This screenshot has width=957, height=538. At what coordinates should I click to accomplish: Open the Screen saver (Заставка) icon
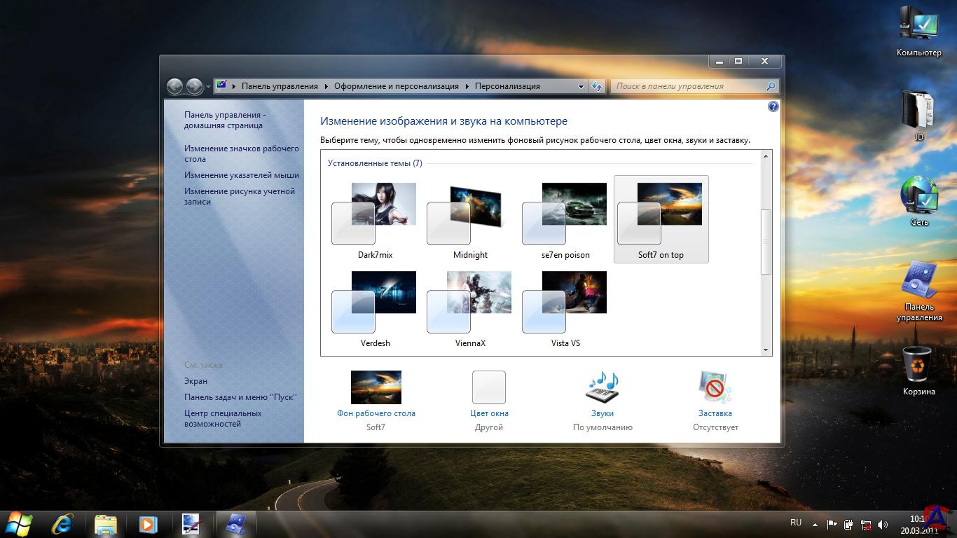tap(715, 387)
